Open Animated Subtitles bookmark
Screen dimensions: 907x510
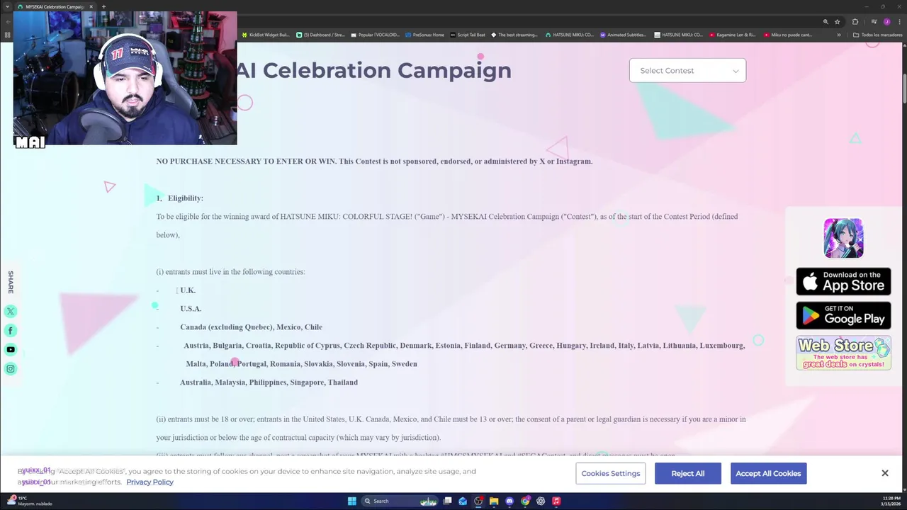tap(623, 35)
